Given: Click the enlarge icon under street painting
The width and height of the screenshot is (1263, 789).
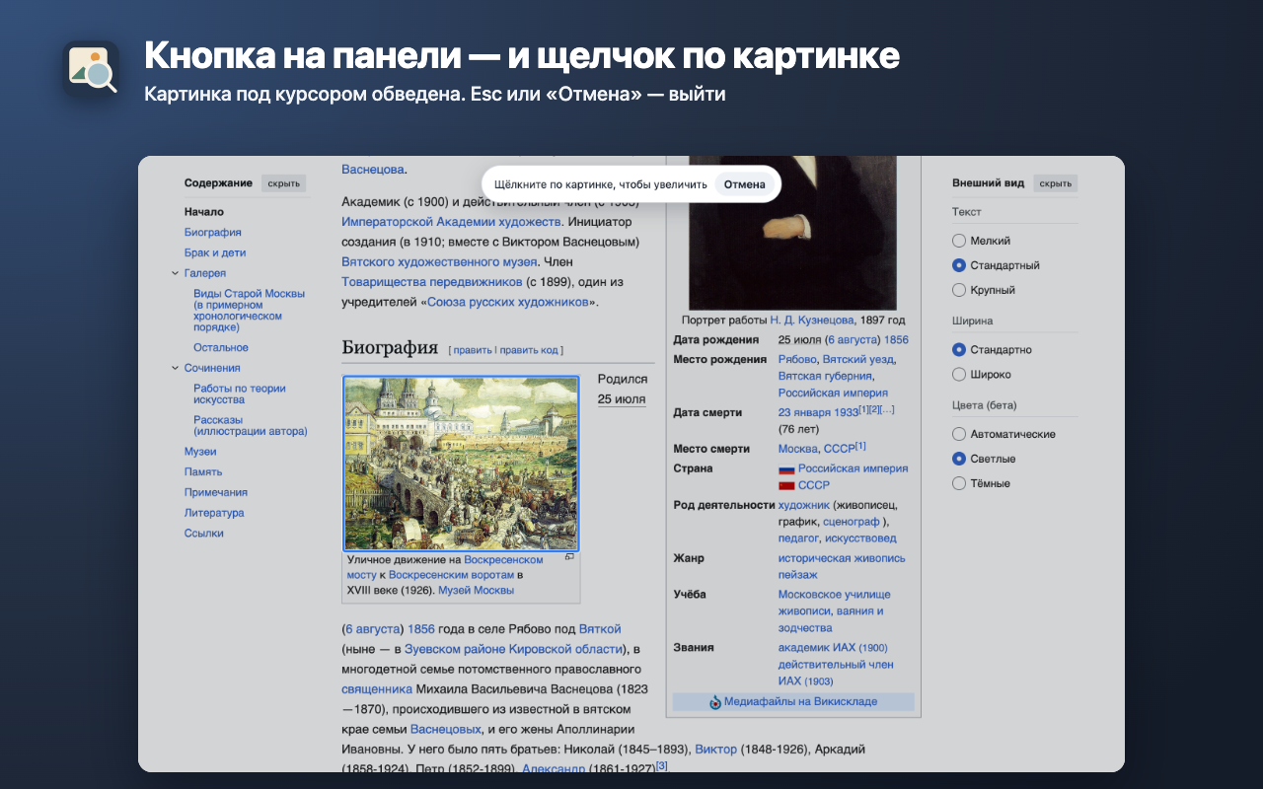Looking at the screenshot, I should coord(569,557).
